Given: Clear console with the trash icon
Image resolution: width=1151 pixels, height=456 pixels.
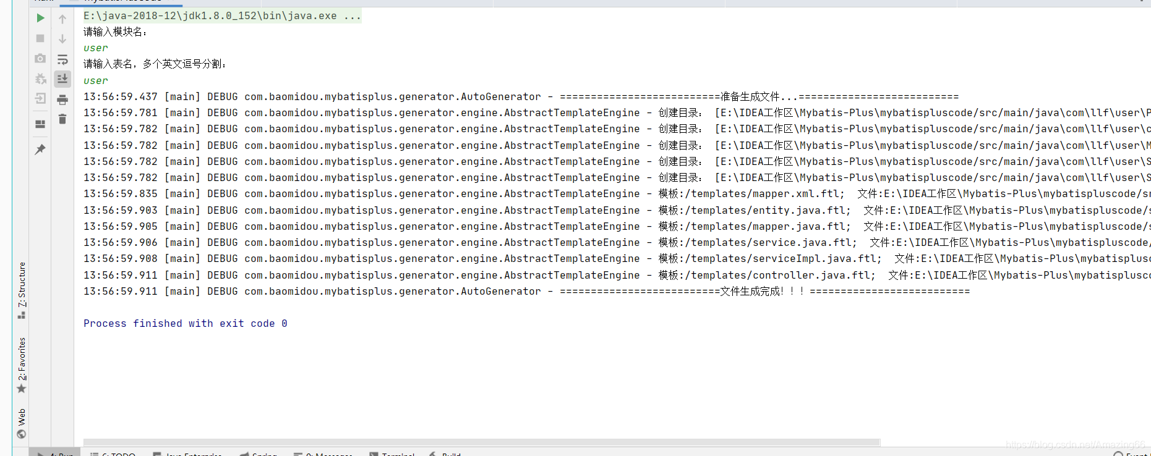Looking at the screenshot, I should (62, 119).
